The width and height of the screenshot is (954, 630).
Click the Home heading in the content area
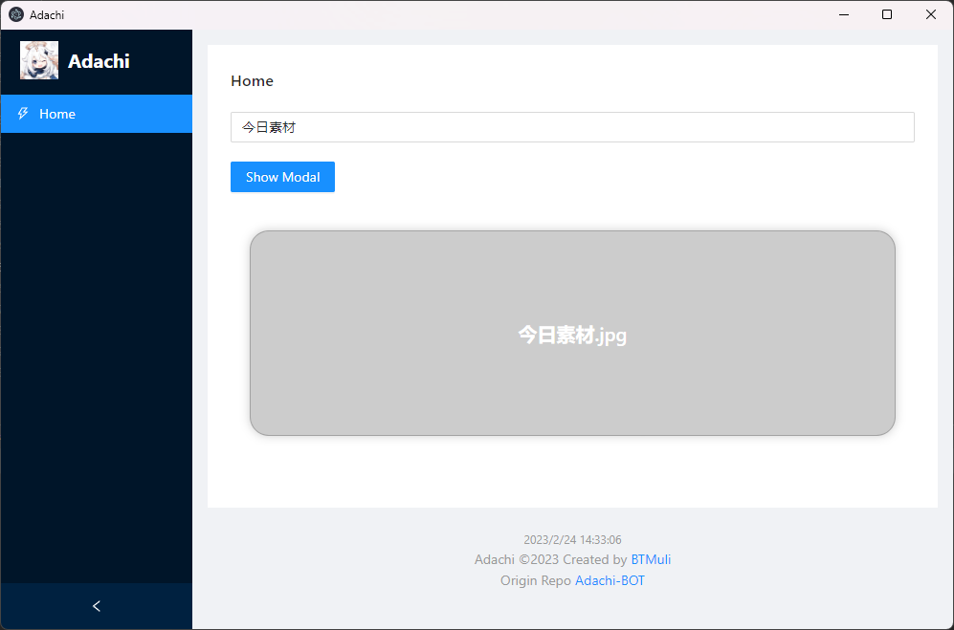(x=252, y=81)
